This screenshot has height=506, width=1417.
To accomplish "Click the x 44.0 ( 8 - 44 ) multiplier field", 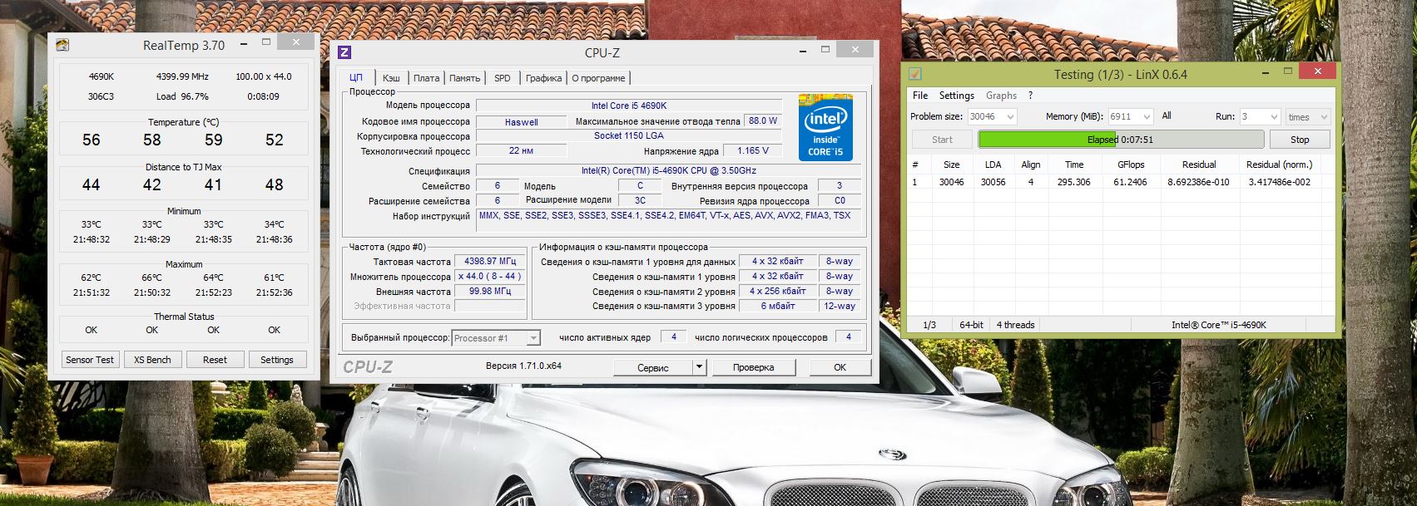I will point(490,276).
